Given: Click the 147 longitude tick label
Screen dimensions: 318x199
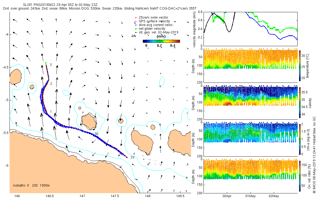Looking at the screenshot, I should [82, 196].
